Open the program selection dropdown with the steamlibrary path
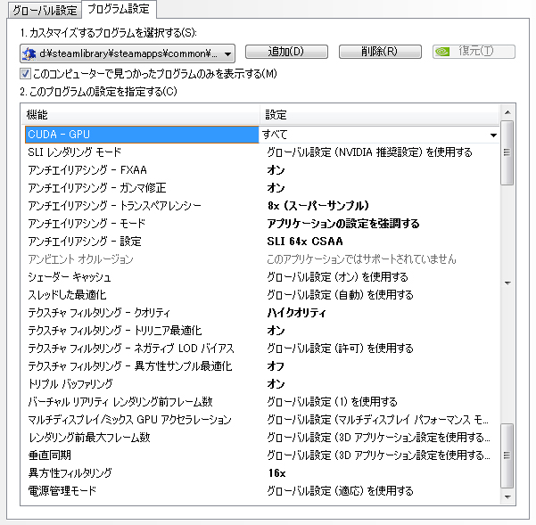This screenshot has width=536, height=525. click(128, 53)
